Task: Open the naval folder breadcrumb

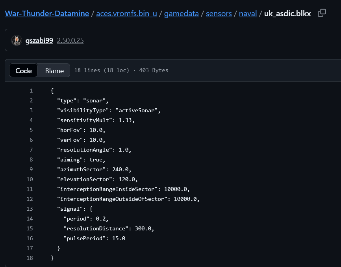Action: click(248, 13)
